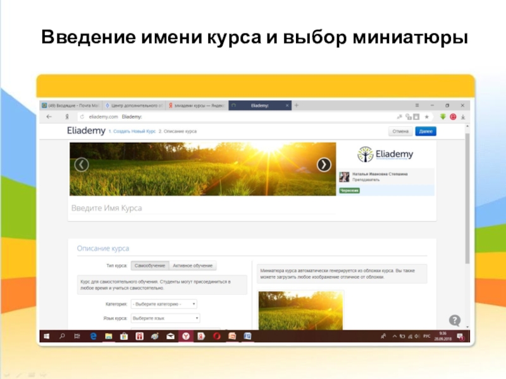Image resolution: width=506 pixels, height=379 pixels.
Task: Open the help question mark icon
Action: point(454,320)
